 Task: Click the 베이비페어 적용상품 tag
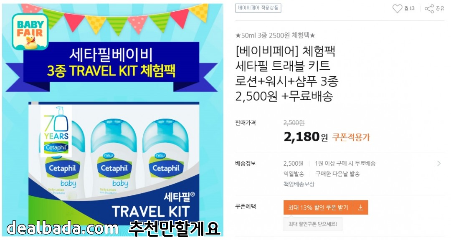tap(258, 8)
